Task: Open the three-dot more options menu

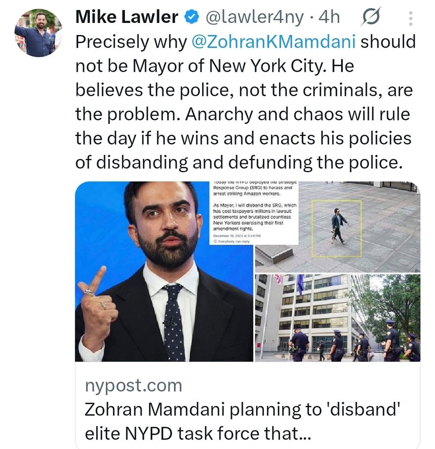Action: point(410,18)
